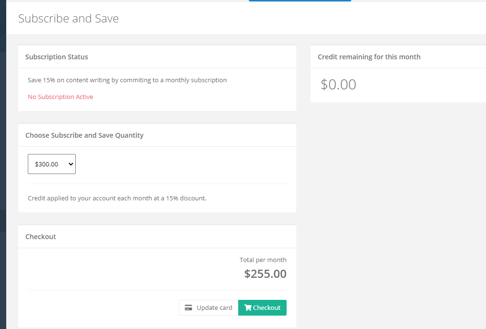The width and height of the screenshot is (486, 329).
Task: Click the Credit applied each month description
Action: click(117, 198)
